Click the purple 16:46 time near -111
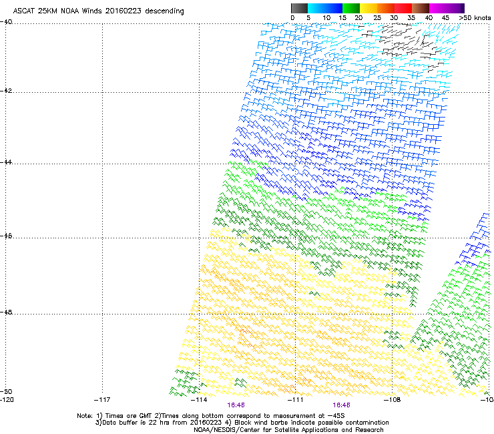 pyautogui.click(x=342, y=405)
